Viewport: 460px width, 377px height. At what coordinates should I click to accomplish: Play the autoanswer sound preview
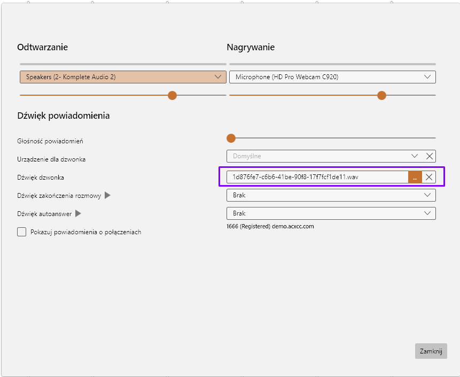click(x=78, y=213)
